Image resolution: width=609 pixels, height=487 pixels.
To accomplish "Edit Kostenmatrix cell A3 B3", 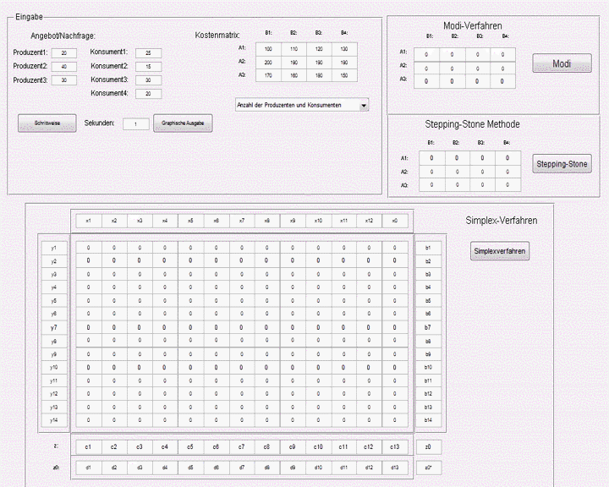I will click(x=319, y=76).
